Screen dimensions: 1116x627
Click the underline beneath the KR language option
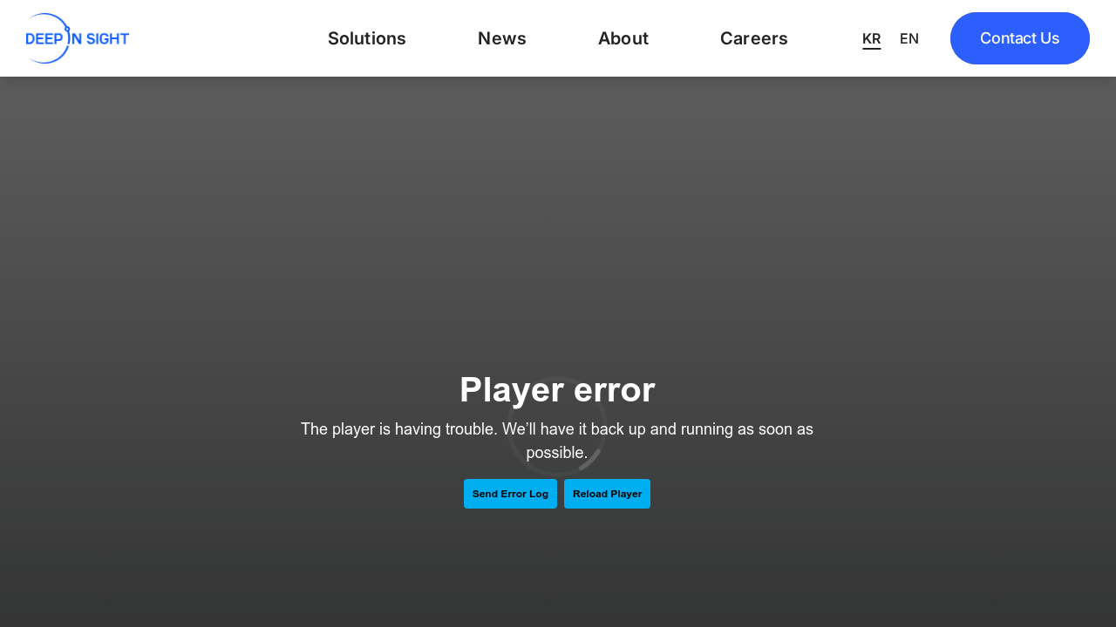(x=871, y=49)
